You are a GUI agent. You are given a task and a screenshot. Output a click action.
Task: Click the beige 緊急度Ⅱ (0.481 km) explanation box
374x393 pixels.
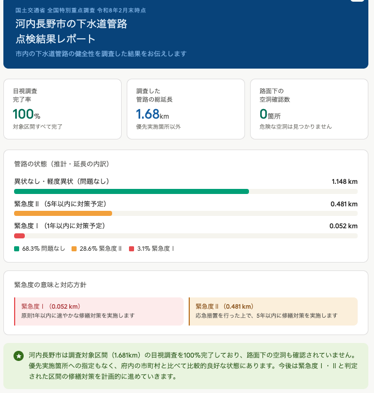tap(273, 311)
